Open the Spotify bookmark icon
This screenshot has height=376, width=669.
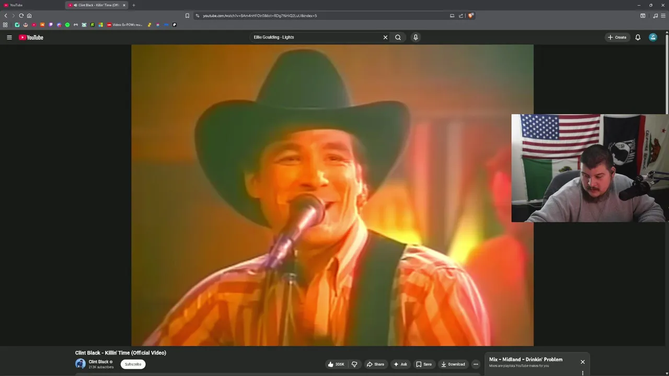[x=67, y=25]
